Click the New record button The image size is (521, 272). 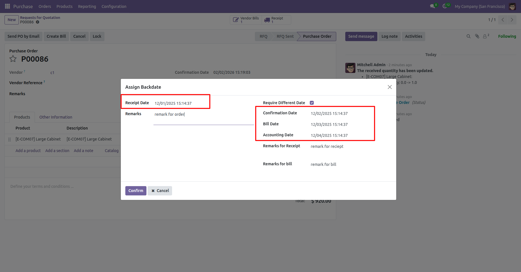[x=12, y=20]
